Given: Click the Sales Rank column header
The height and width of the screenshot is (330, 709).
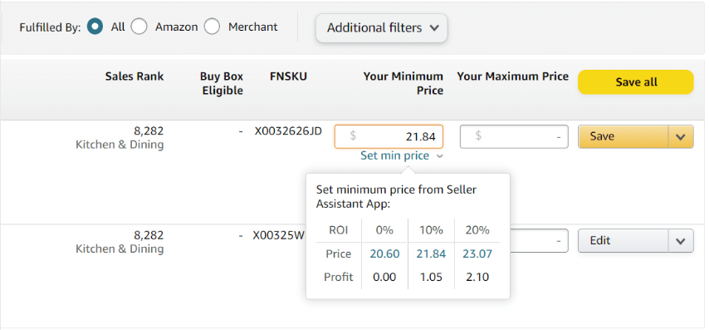Looking at the screenshot, I should (134, 76).
